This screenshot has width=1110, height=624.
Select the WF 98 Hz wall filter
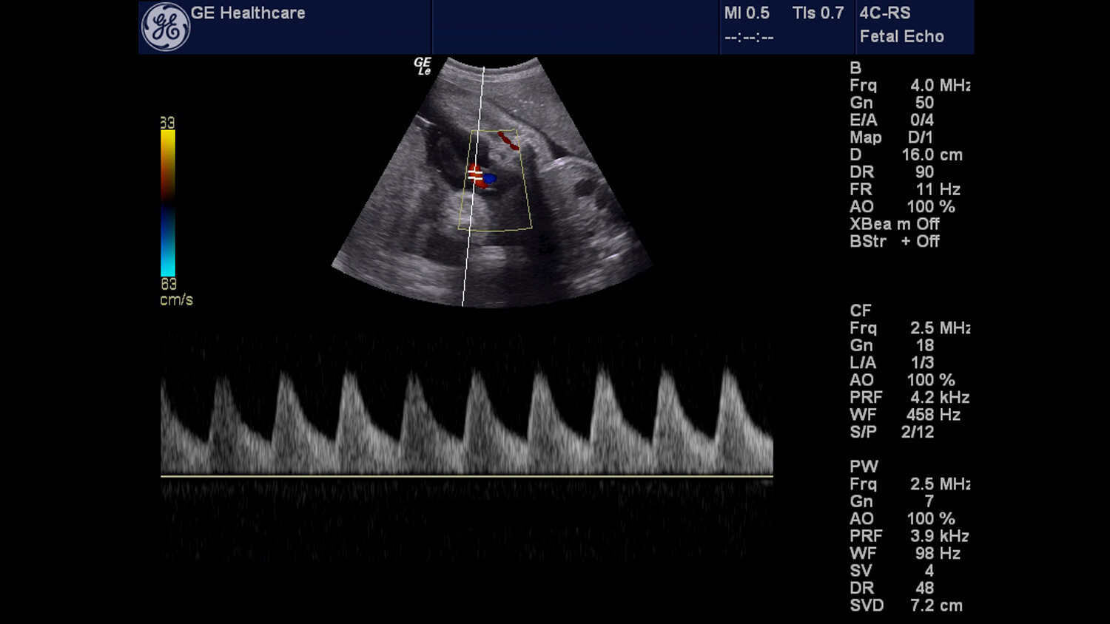pyautogui.click(x=905, y=553)
